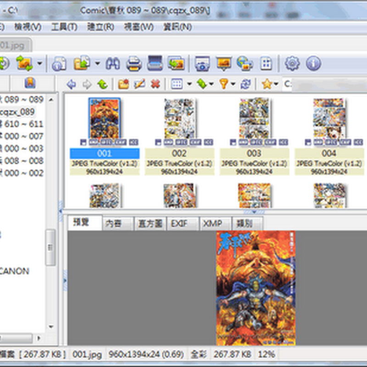Viewport: 367px width, 367px height.
Task: Click the web page globe icon
Action: (245, 63)
